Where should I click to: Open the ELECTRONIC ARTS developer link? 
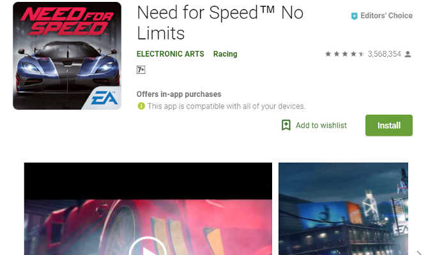[x=171, y=54]
